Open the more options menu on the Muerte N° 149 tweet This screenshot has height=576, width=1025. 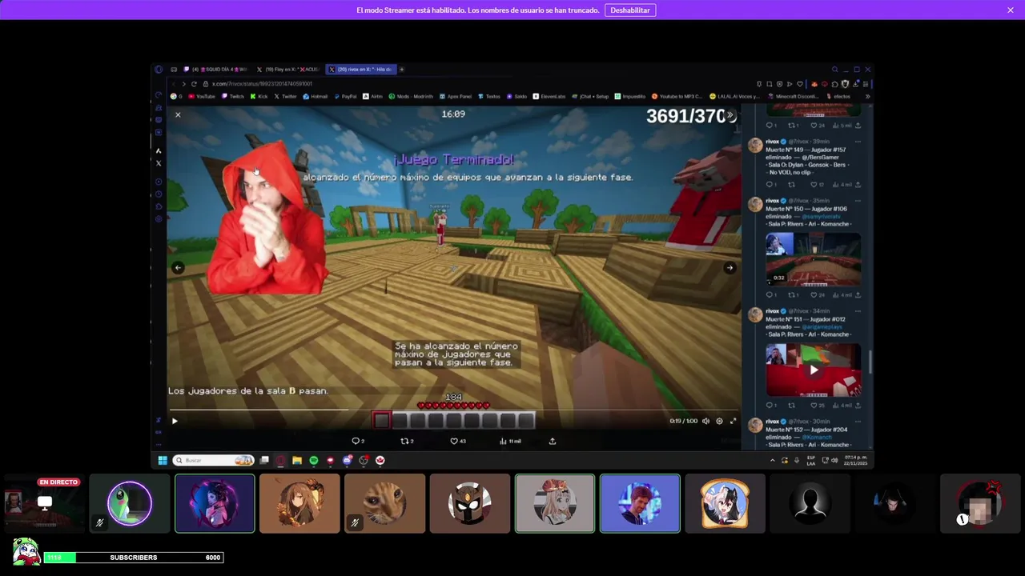(x=858, y=142)
